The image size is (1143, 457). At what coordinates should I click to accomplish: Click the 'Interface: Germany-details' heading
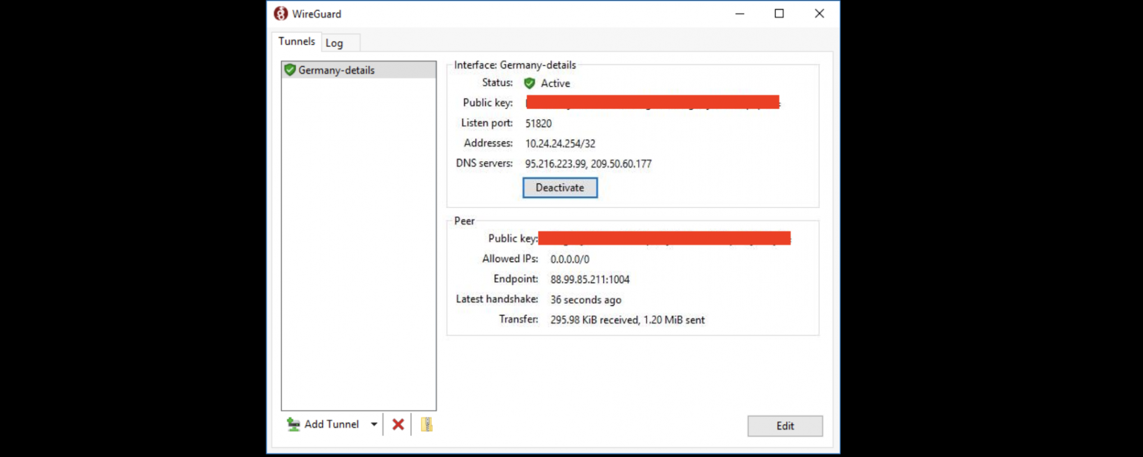pyautogui.click(x=515, y=65)
